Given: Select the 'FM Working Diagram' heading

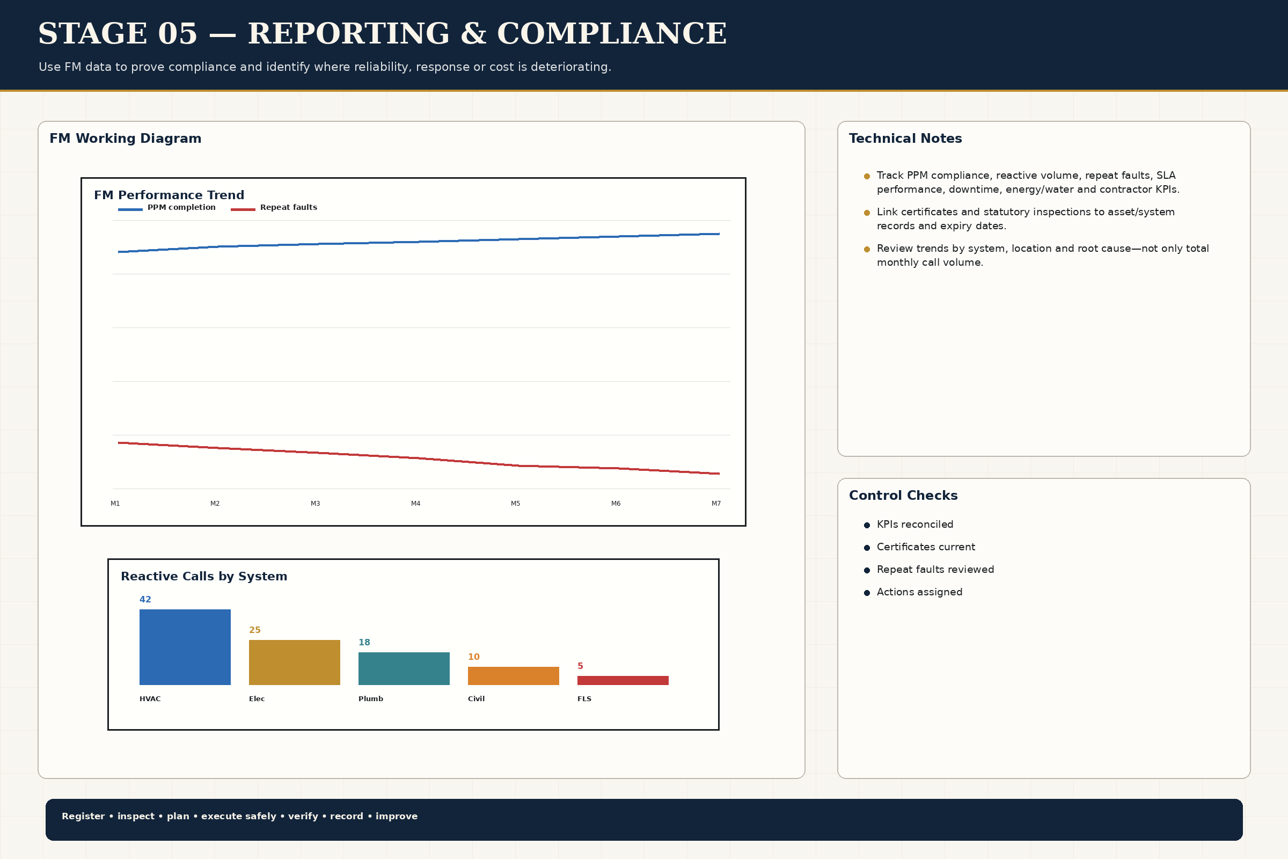Looking at the screenshot, I should tap(126, 139).
